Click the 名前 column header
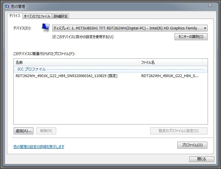Viewport: 221px width, 169px height. click(x=76, y=62)
